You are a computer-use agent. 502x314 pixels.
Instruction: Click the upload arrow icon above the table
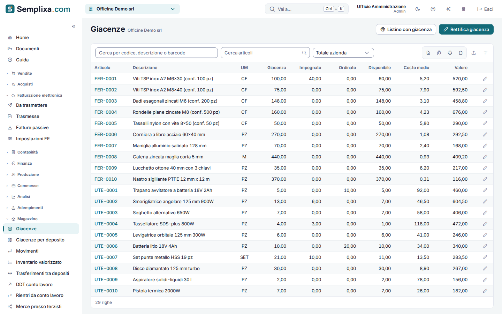click(x=473, y=53)
